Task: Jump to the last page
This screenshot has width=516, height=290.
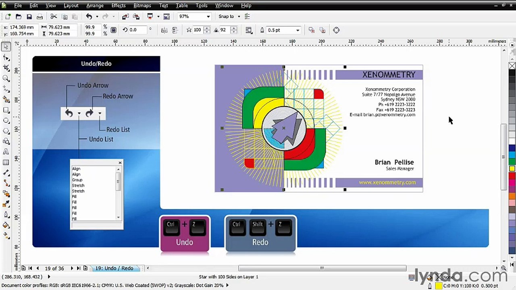Action: (x=79, y=268)
